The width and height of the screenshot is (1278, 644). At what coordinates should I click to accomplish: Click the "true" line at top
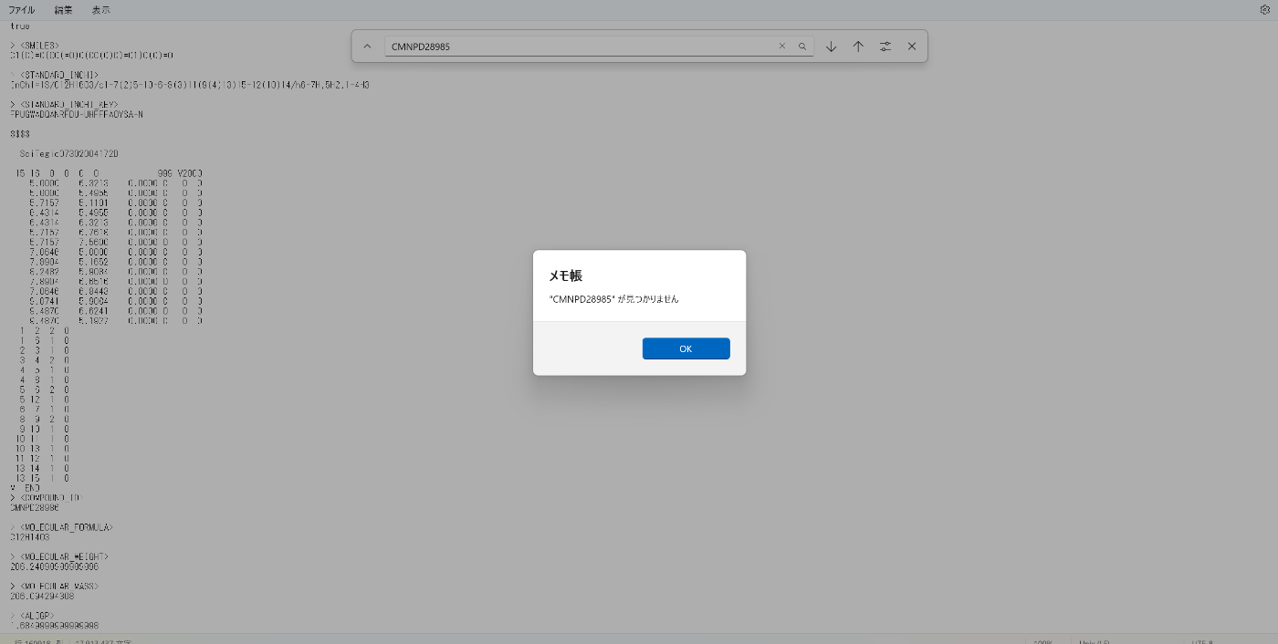point(20,26)
